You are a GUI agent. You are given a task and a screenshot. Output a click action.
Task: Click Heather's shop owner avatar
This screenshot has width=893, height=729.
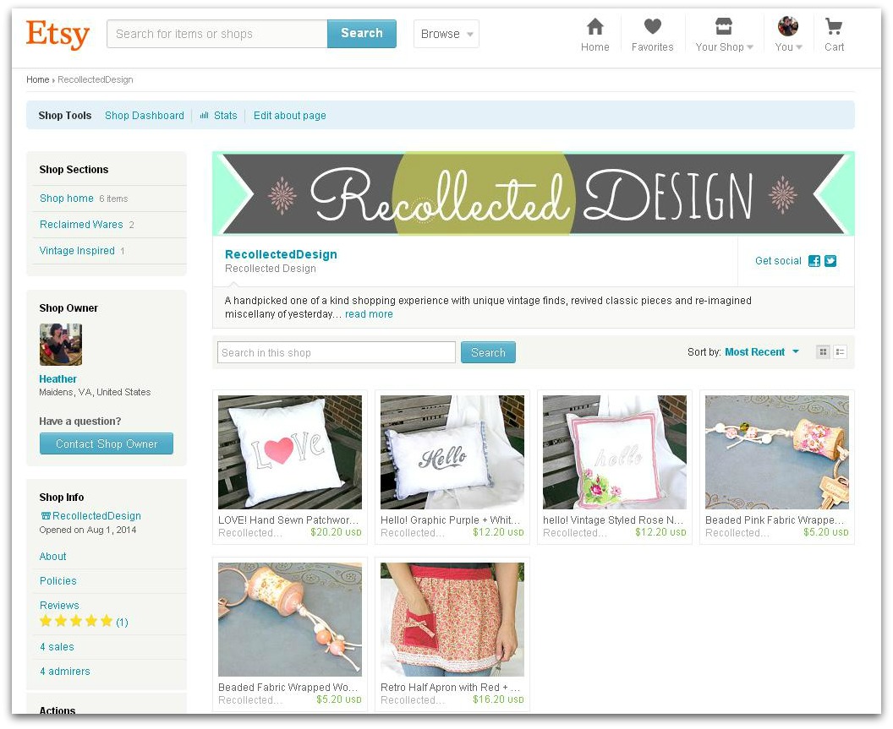(60, 345)
